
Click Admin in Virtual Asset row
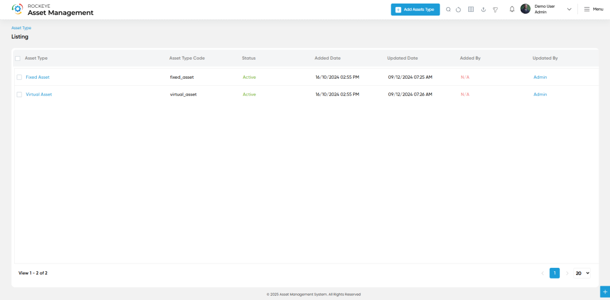540,94
